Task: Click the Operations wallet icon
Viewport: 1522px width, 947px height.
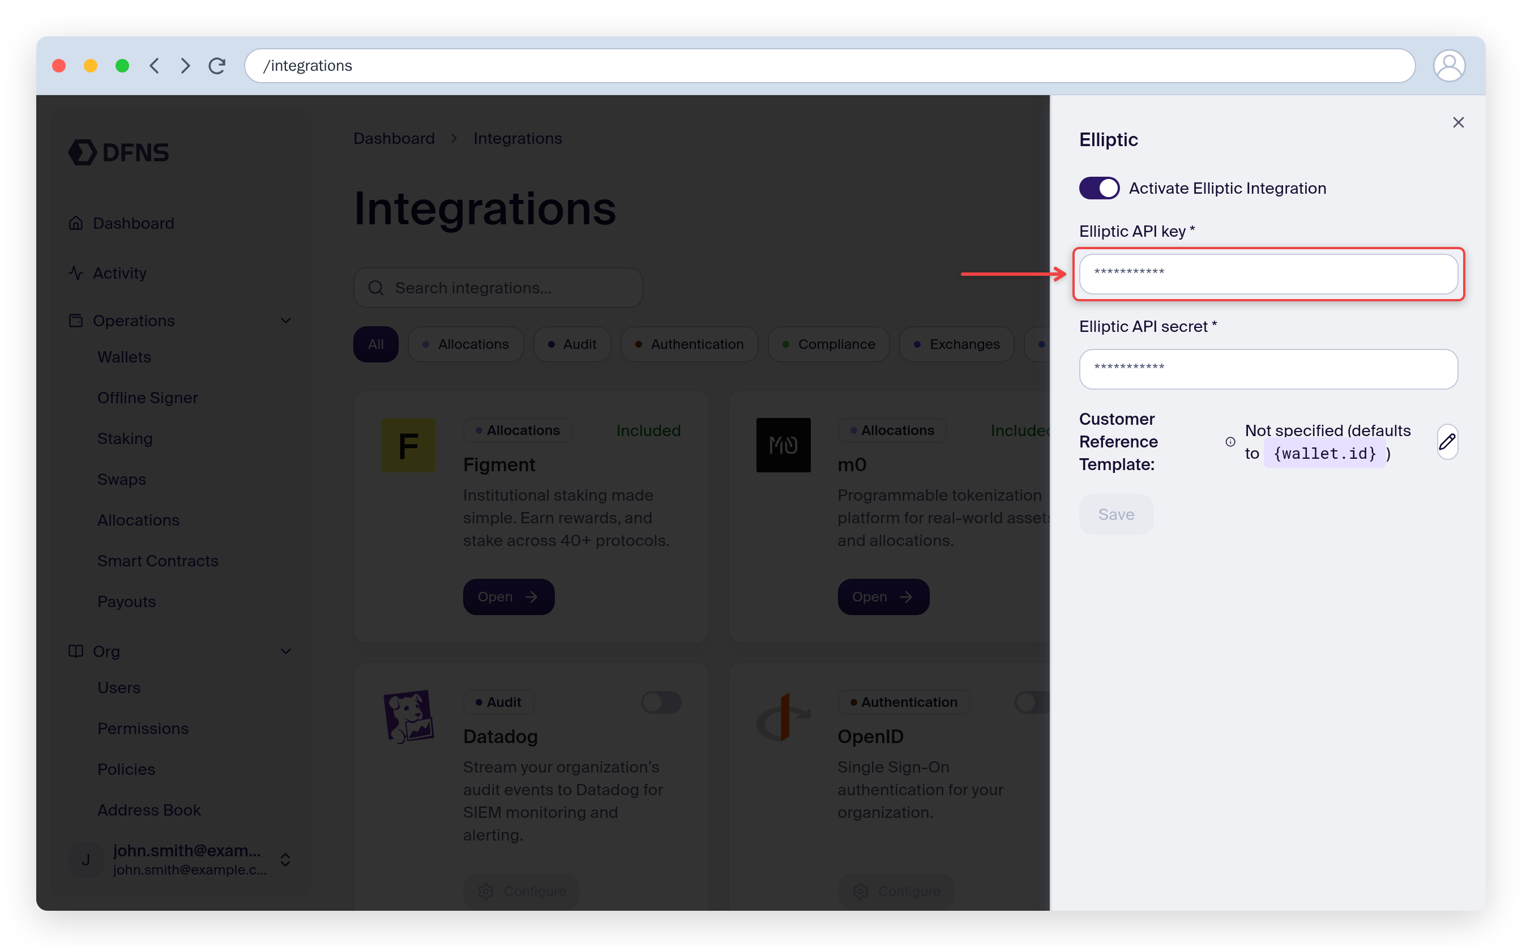Action: (x=76, y=321)
